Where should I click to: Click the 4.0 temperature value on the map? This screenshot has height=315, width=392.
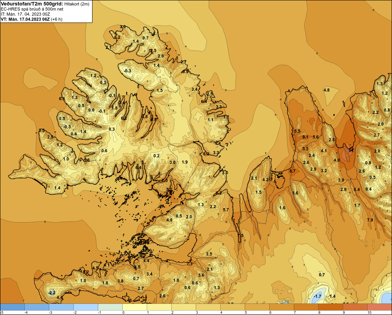337,160
